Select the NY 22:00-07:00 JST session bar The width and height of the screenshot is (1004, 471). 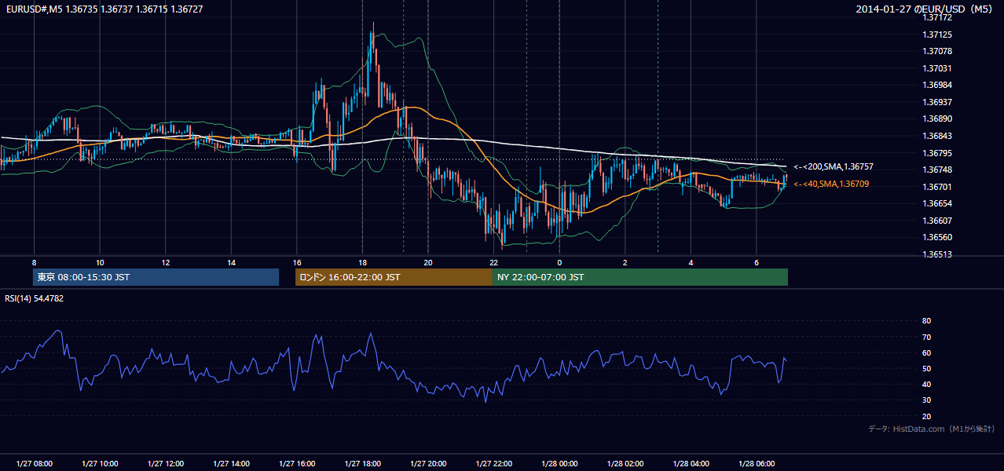(640, 277)
